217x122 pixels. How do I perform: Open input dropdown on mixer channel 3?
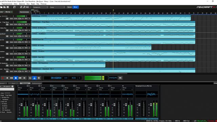click(x=46, y=89)
